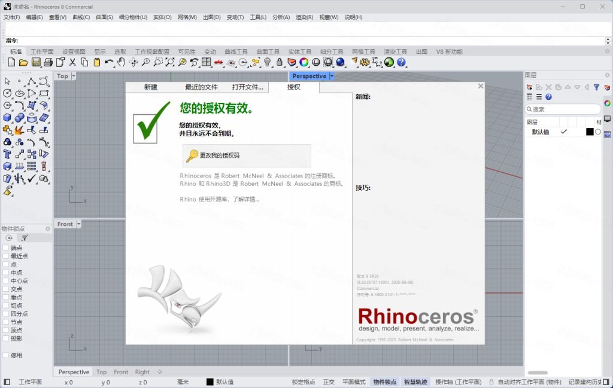Click the black color swatch of 默认值 layer
The height and width of the screenshot is (388, 613).
(x=590, y=132)
